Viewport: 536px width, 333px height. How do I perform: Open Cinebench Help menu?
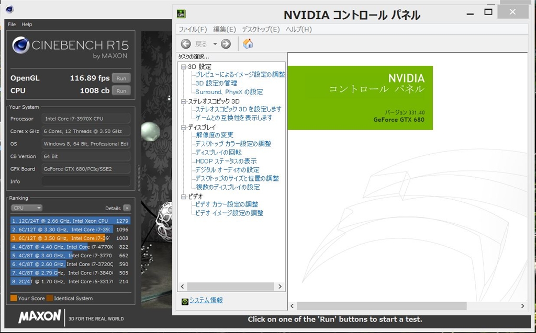[27, 24]
